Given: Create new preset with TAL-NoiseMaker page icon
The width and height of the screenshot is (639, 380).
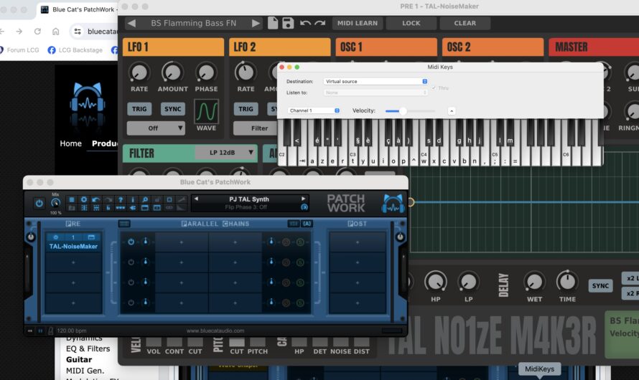Looking at the screenshot, I should coord(273,23).
